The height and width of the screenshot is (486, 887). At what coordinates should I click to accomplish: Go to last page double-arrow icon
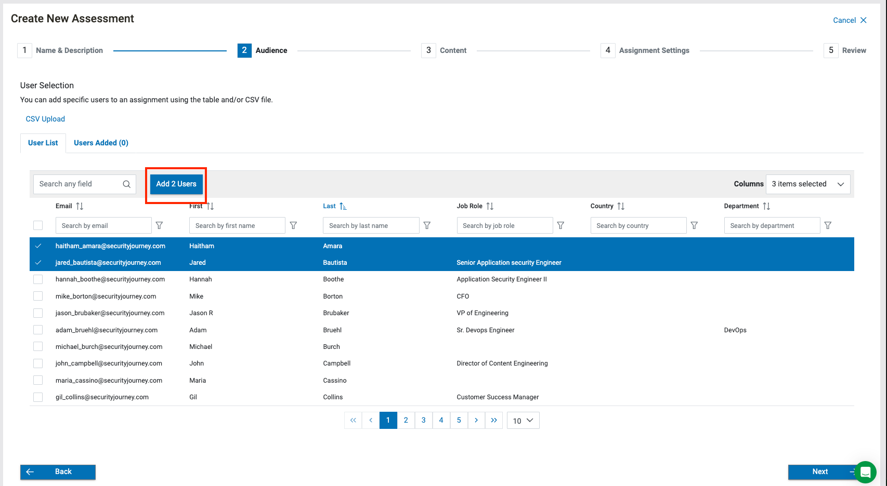pos(494,421)
